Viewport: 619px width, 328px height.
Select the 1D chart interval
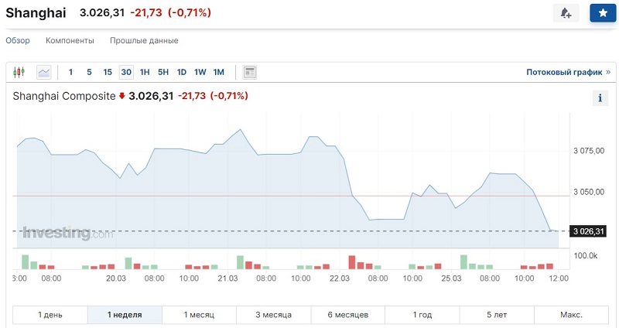pyautogui.click(x=182, y=72)
